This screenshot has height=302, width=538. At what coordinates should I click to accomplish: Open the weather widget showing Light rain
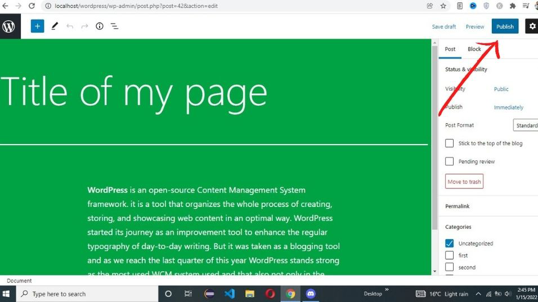[442, 294]
